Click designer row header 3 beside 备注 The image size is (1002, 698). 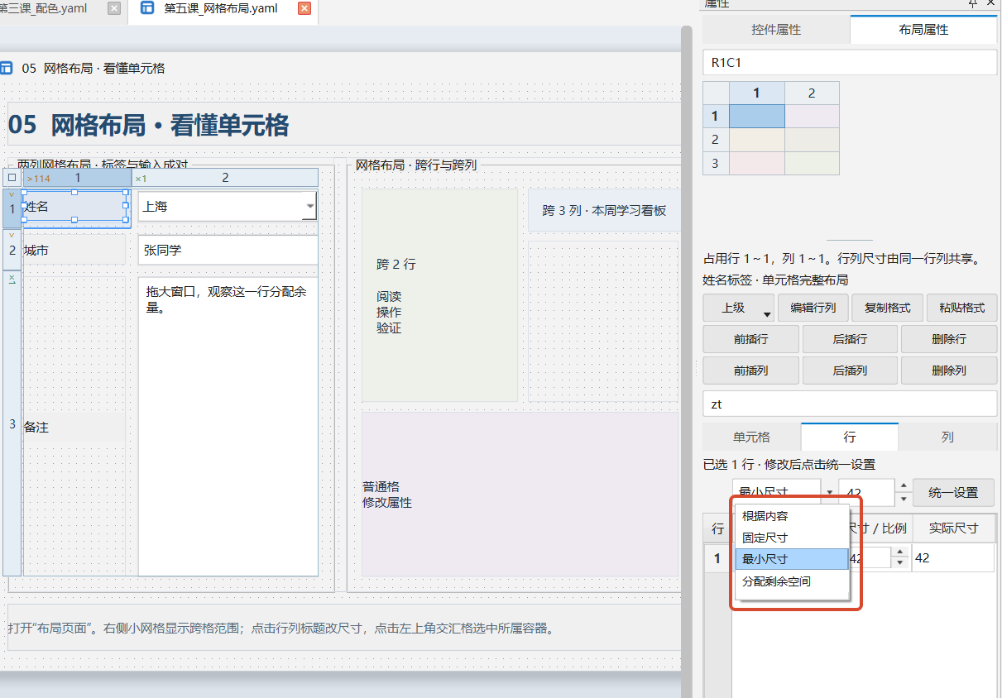12,423
